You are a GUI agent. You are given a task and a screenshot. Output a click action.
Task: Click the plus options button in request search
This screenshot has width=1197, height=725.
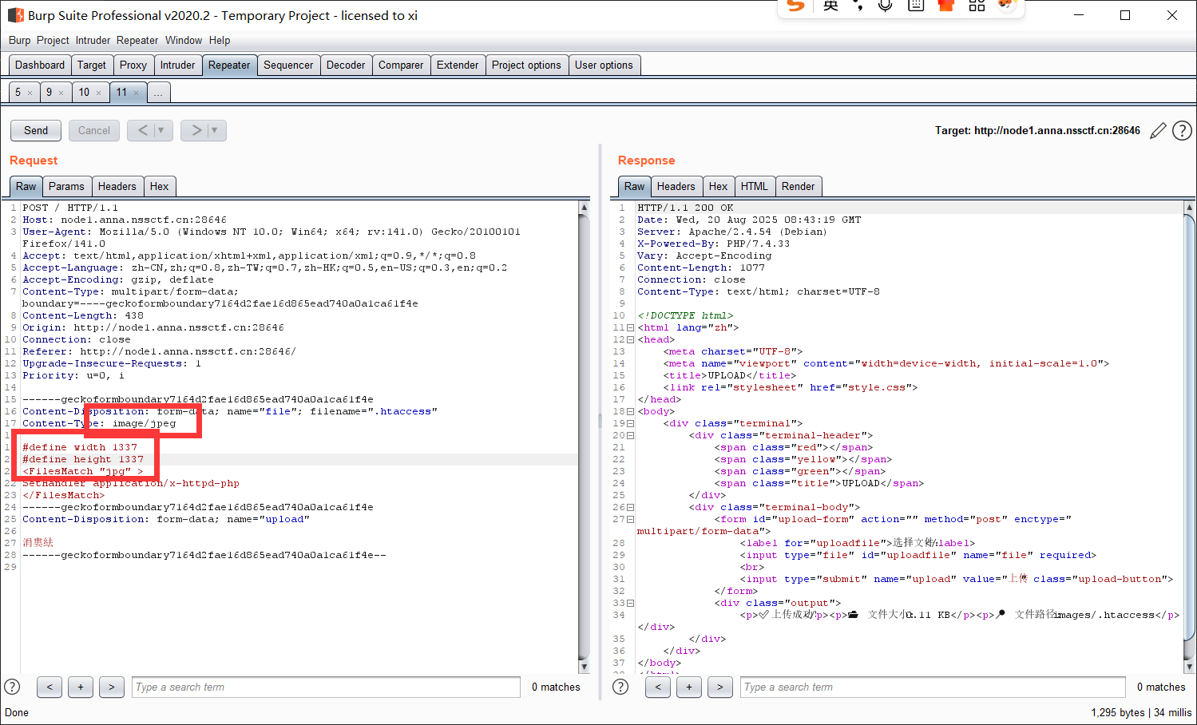81,687
